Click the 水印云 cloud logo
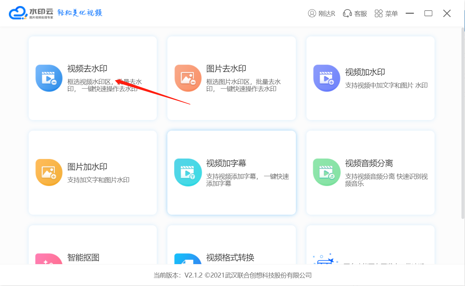Image resolution: width=465 pixels, height=286 pixels. (x=18, y=13)
